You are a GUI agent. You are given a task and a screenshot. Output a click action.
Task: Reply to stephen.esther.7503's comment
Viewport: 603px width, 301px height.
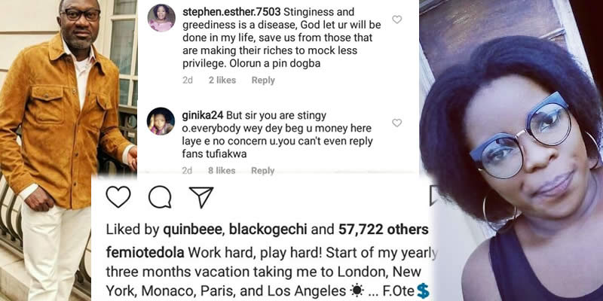point(263,81)
